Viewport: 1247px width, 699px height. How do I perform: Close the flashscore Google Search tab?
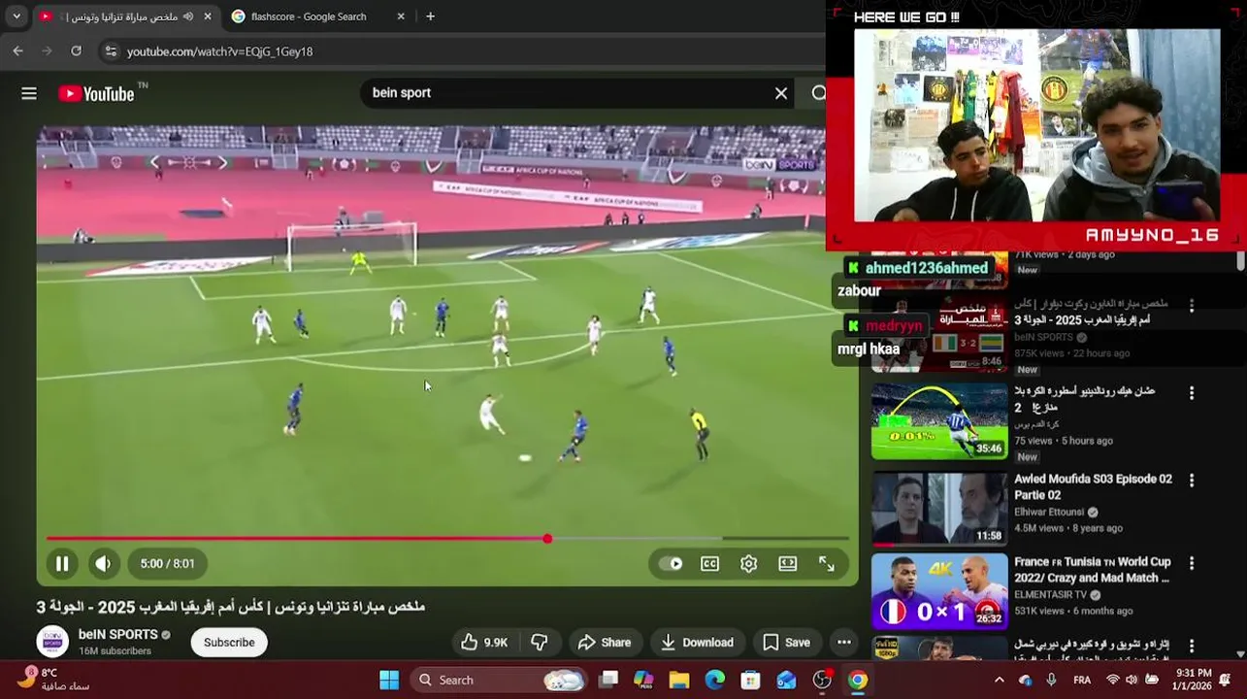pos(401,17)
